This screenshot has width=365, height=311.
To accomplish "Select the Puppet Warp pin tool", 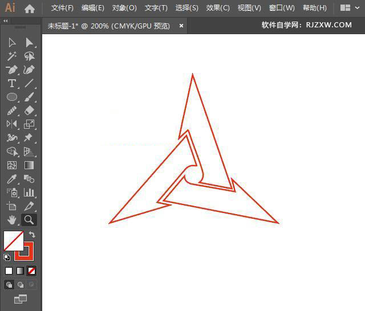I will [29, 138].
